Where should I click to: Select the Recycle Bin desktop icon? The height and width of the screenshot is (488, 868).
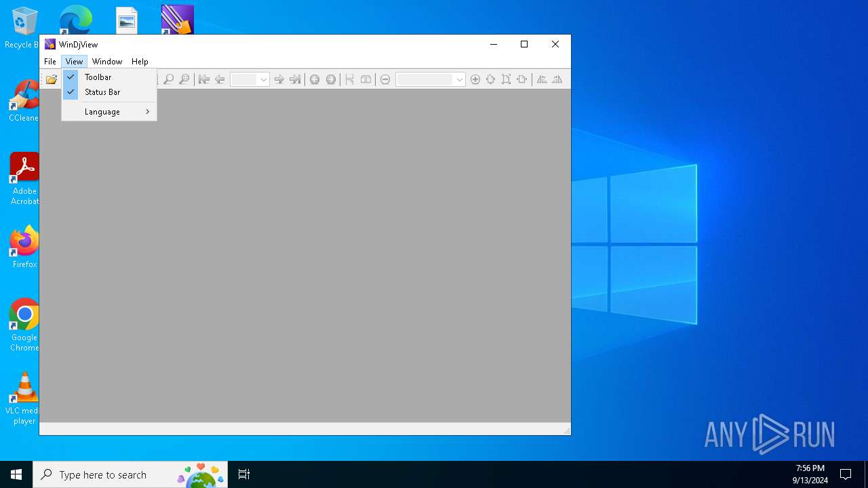click(x=22, y=28)
